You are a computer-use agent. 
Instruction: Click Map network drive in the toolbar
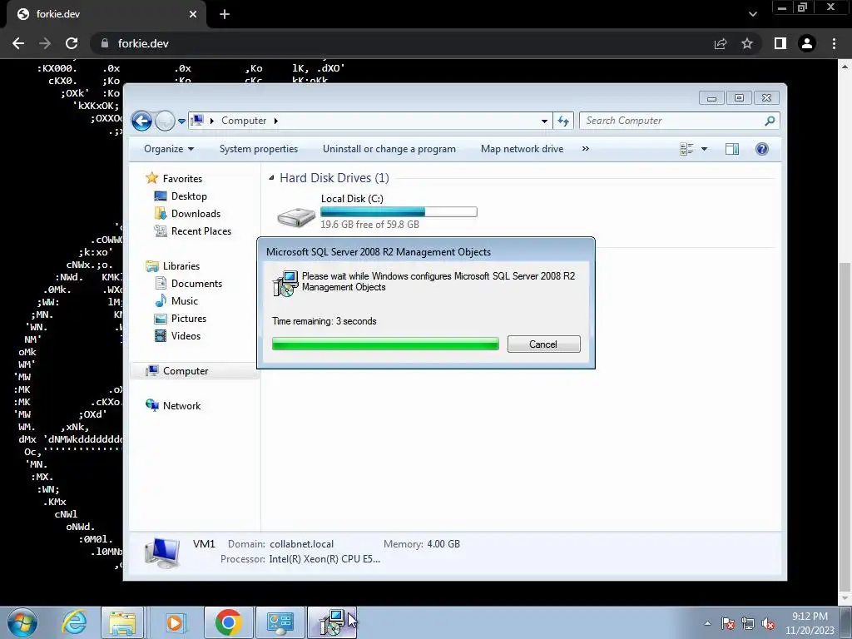click(522, 149)
